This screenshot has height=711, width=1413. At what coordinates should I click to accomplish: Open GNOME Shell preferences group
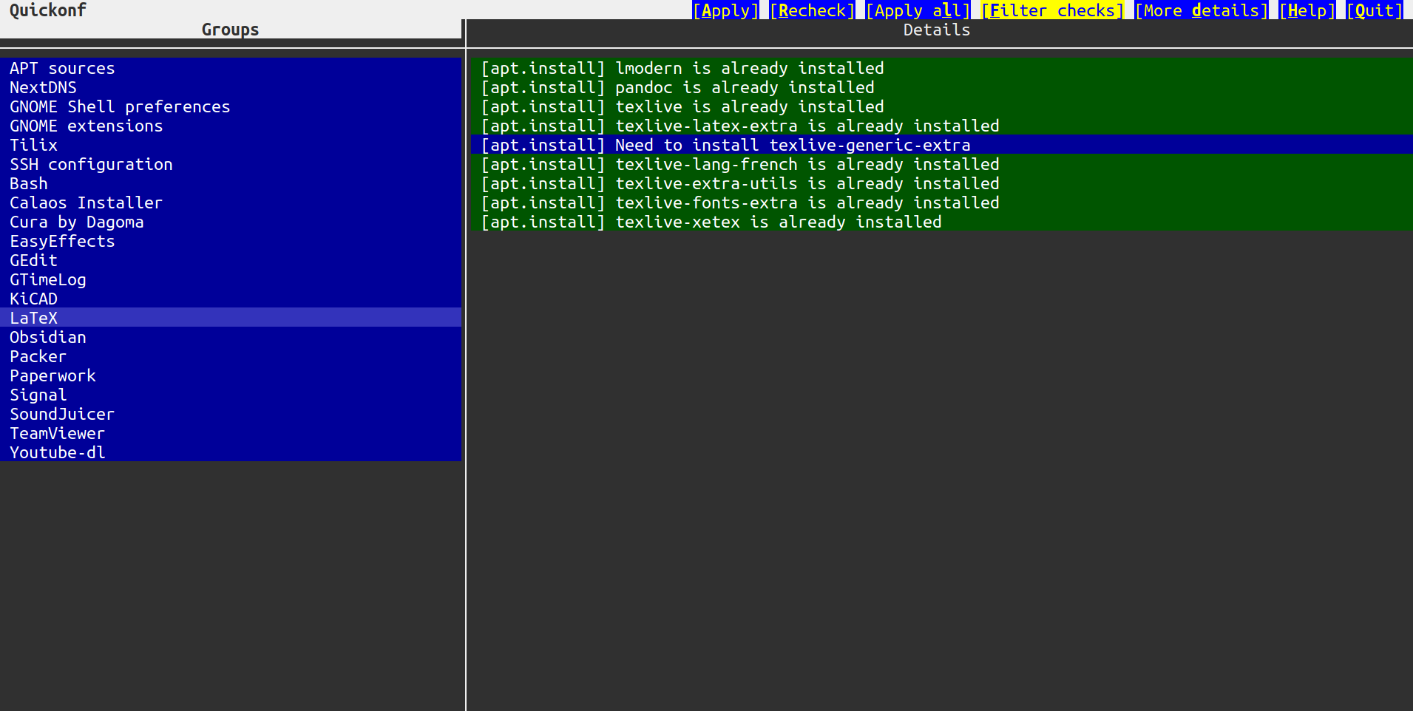pyautogui.click(x=120, y=107)
